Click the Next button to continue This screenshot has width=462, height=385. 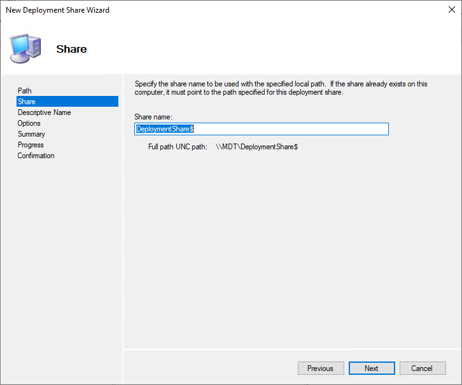(372, 368)
